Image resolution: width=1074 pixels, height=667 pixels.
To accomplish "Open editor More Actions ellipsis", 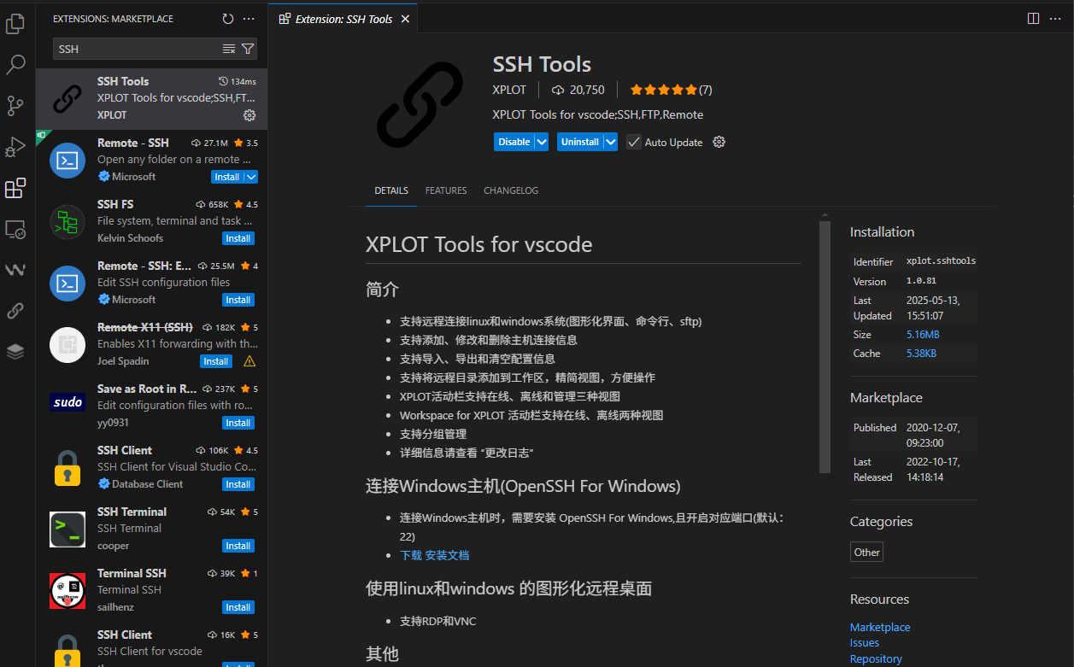I will point(1056,18).
